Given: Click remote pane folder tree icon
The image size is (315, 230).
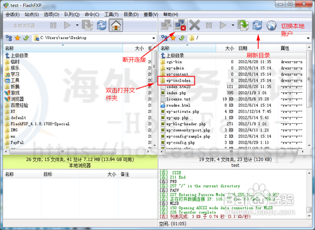Looking at the screenshot, I should click(x=164, y=38).
